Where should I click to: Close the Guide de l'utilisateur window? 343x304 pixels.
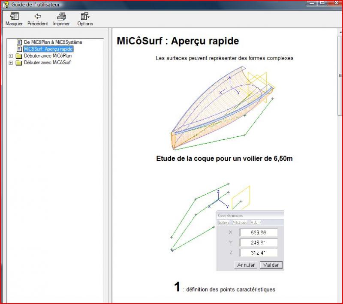tap(335, 3)
